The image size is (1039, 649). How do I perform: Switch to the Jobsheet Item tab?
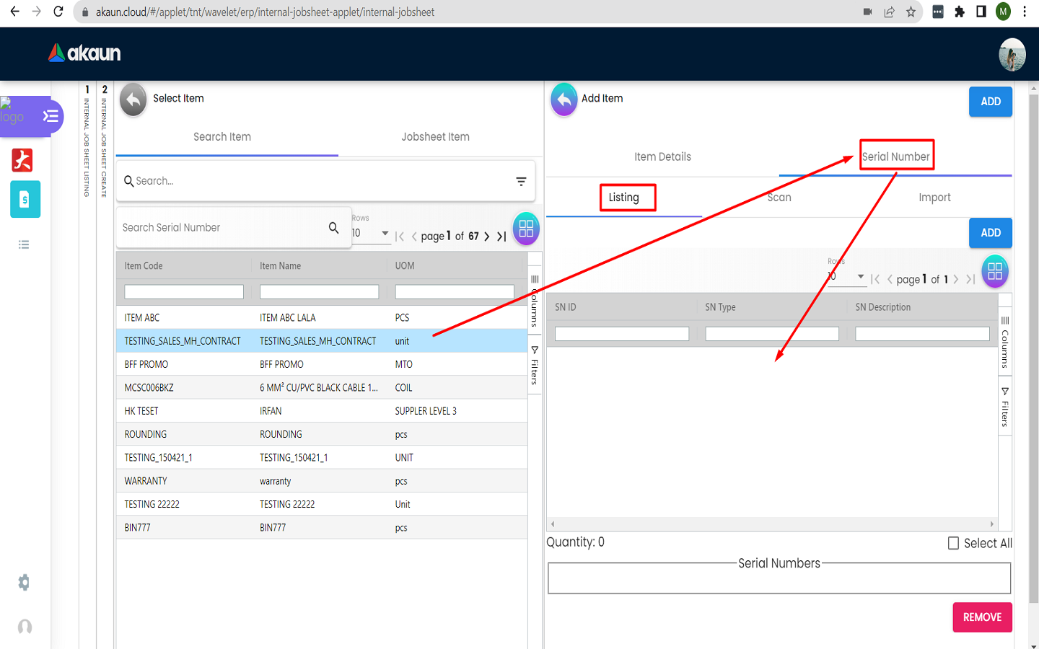coord(435,137)
